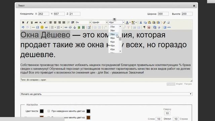Apply text color with the A icon
Viewport: 215px width, 121px height.
click(x=127, y=23)
